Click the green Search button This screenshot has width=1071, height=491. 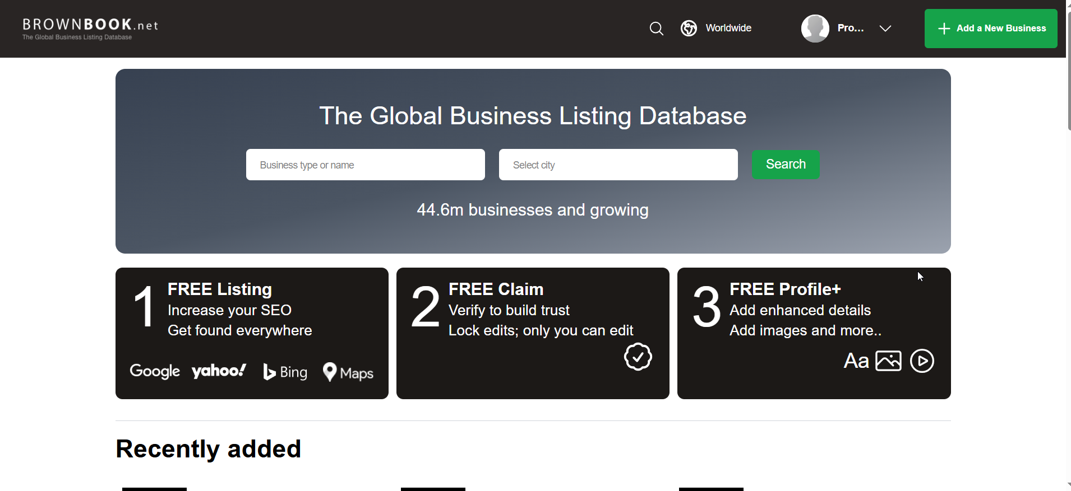pos(786,165)
